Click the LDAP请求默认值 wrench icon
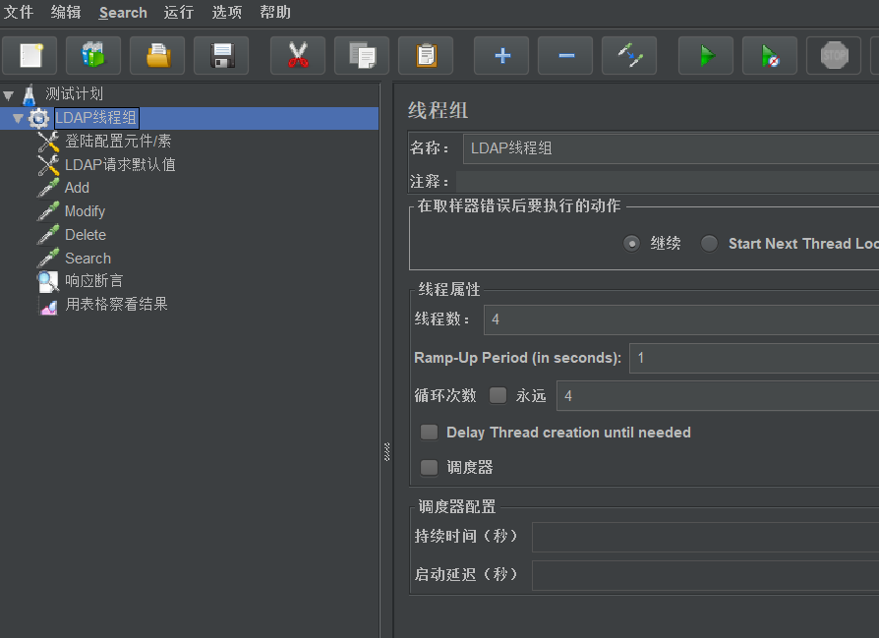 point(48,165)
